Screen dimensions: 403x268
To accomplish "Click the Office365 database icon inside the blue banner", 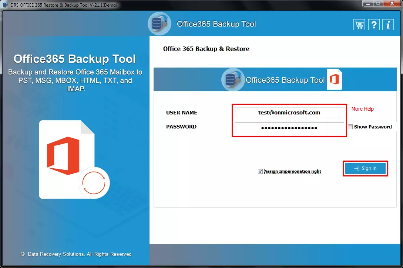I will click(x=232, y=79).
